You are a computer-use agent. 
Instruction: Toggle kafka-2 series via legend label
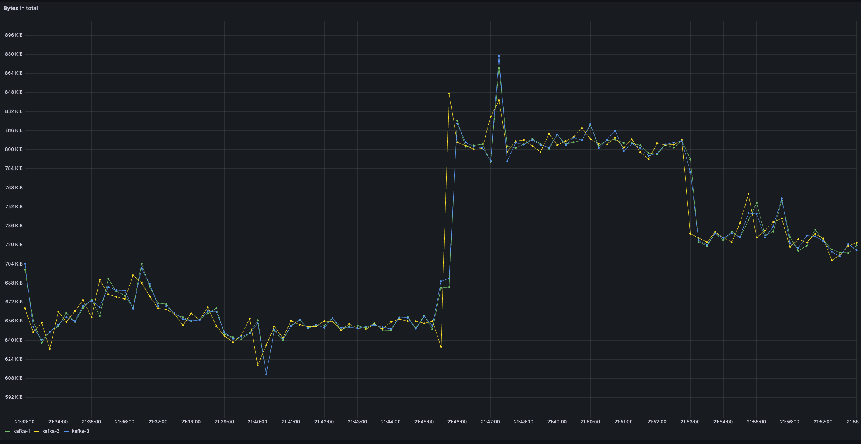click(x=51, y=431)
